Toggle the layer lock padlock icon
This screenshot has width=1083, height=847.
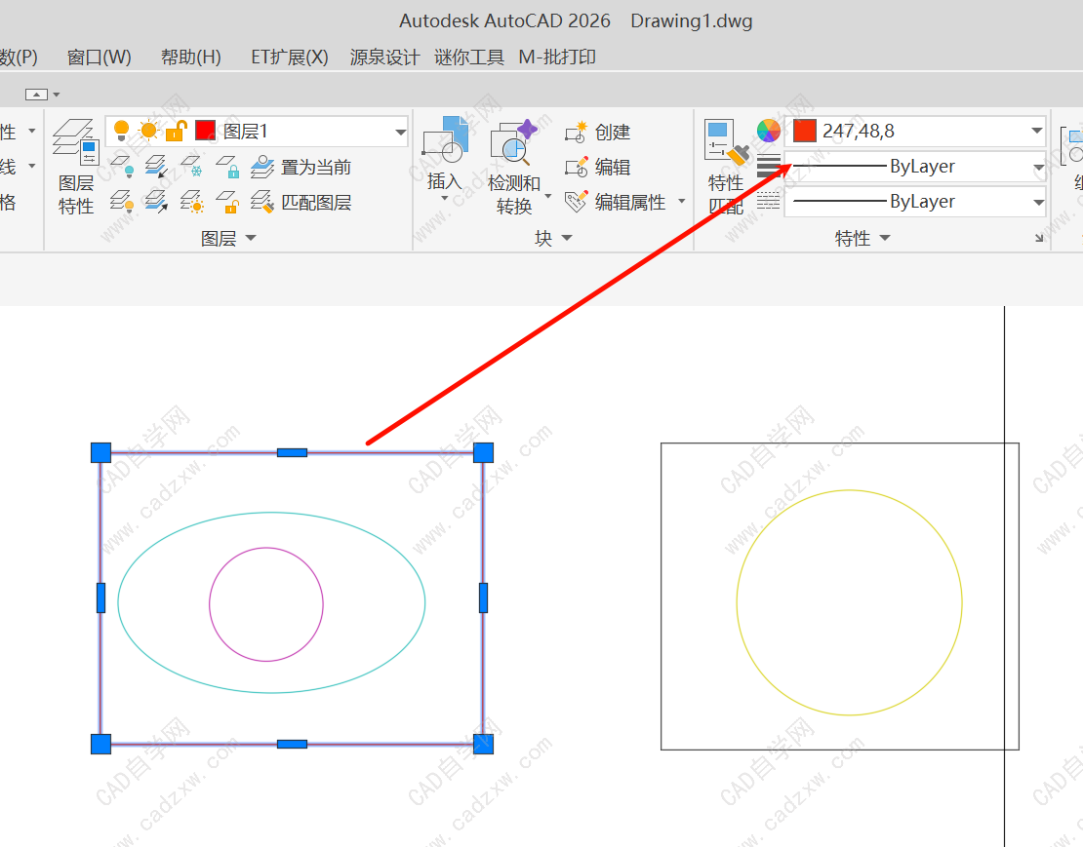click(176, 131)
